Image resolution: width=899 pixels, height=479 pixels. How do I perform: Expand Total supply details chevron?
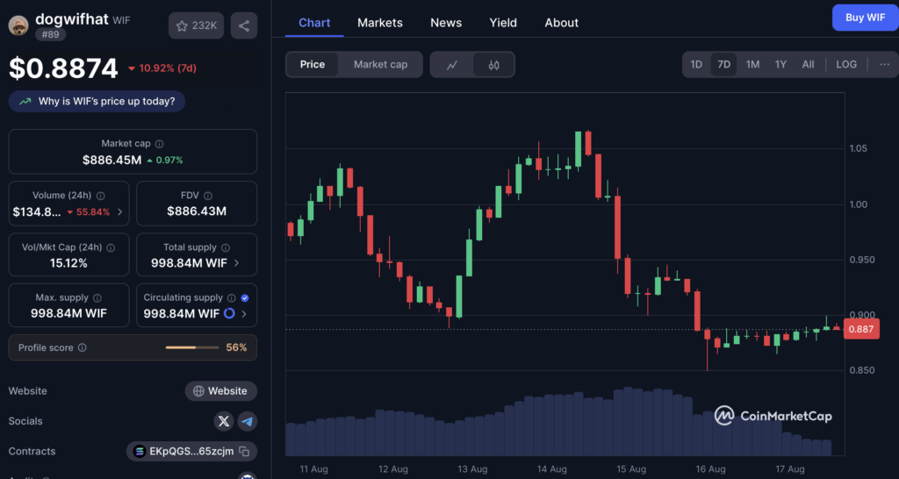coord(237,263)
